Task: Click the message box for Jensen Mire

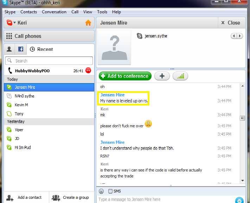Action: pos(166,199)
